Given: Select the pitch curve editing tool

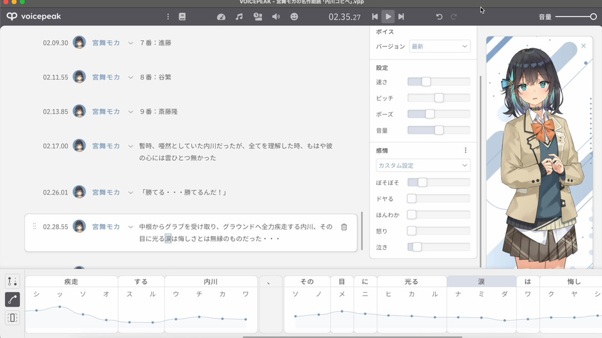Looking at the screenshot, I should pos(13,299).
